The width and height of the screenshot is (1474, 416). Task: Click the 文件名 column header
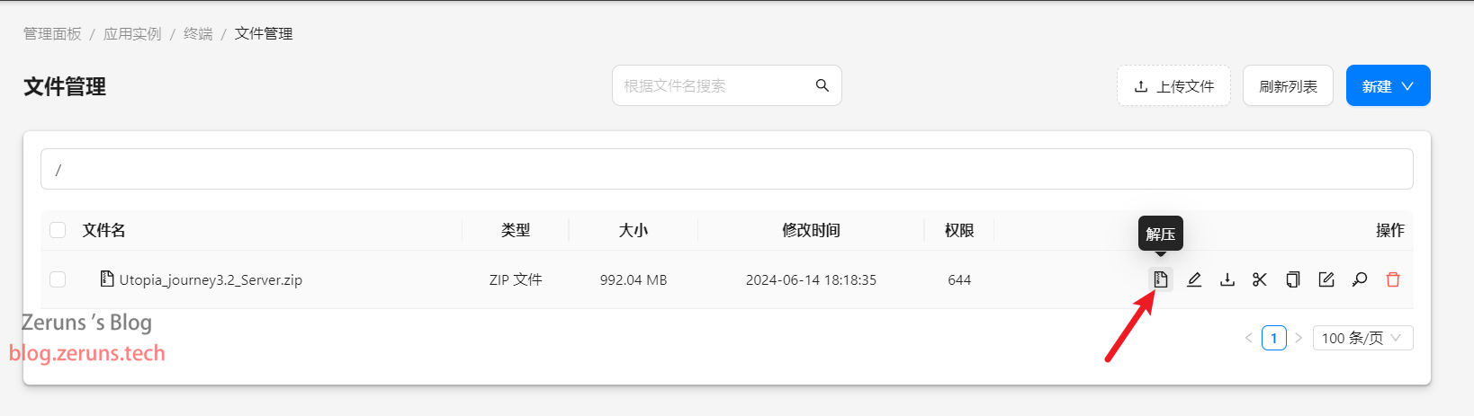[103, 230]
